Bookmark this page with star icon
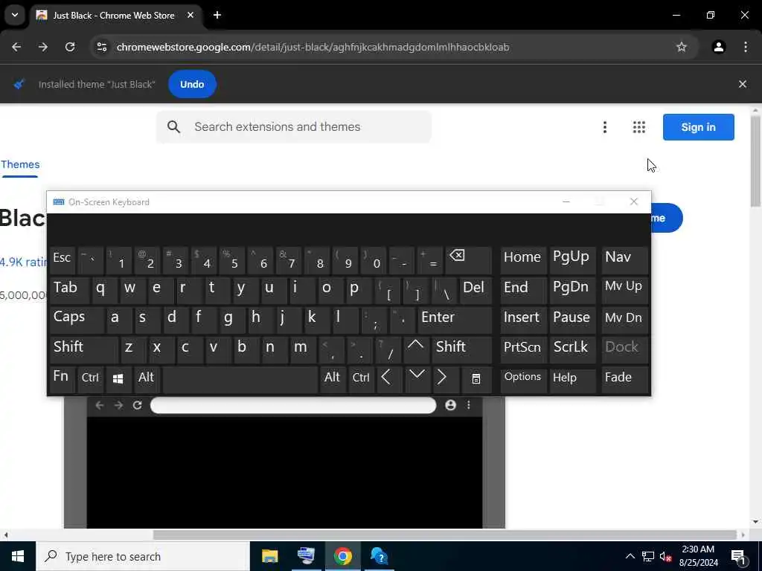762x571 pixels. (682, 47)
